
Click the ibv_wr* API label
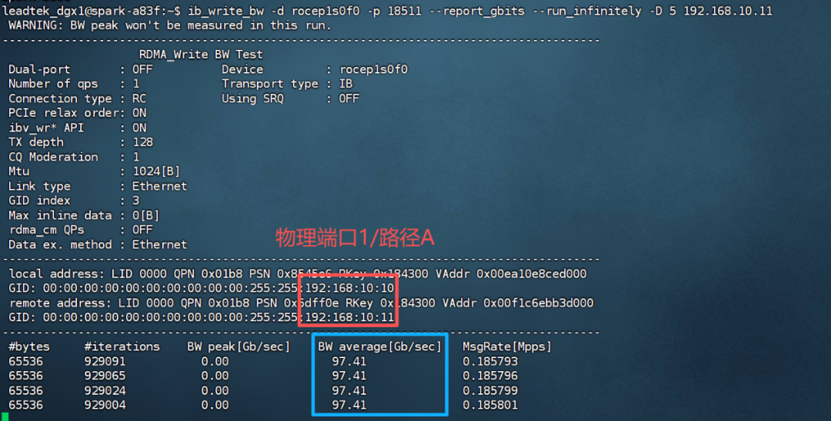click(45, 128)
